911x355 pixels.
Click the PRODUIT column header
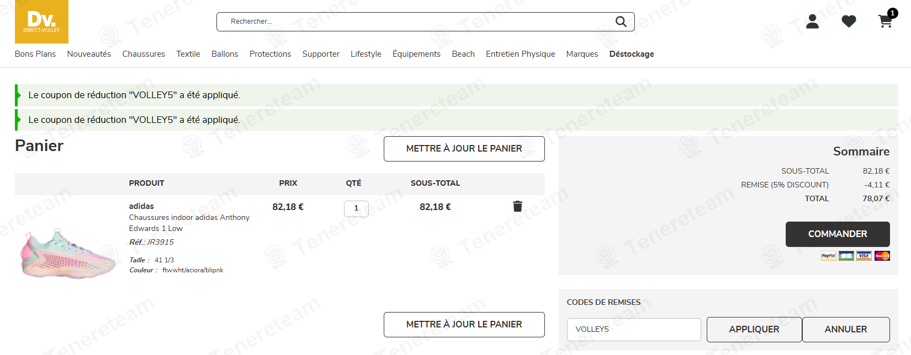[x=146, y=183]
